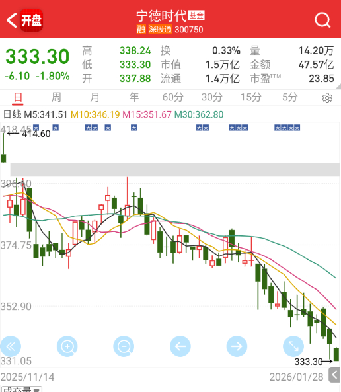Screen dimensions: 341x392
Task: Tap the stock code 300750
Action: pos(189,30)
